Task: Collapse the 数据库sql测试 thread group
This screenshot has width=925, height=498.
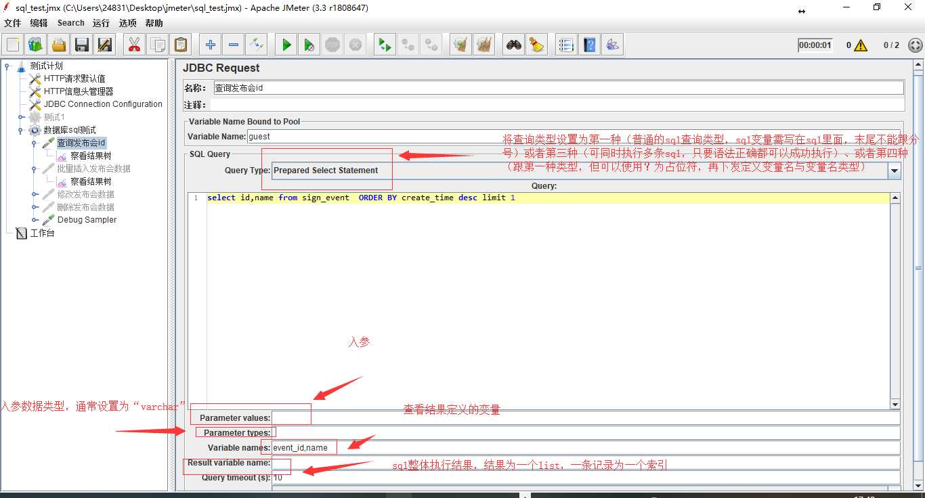Action: tap(20, 130)
